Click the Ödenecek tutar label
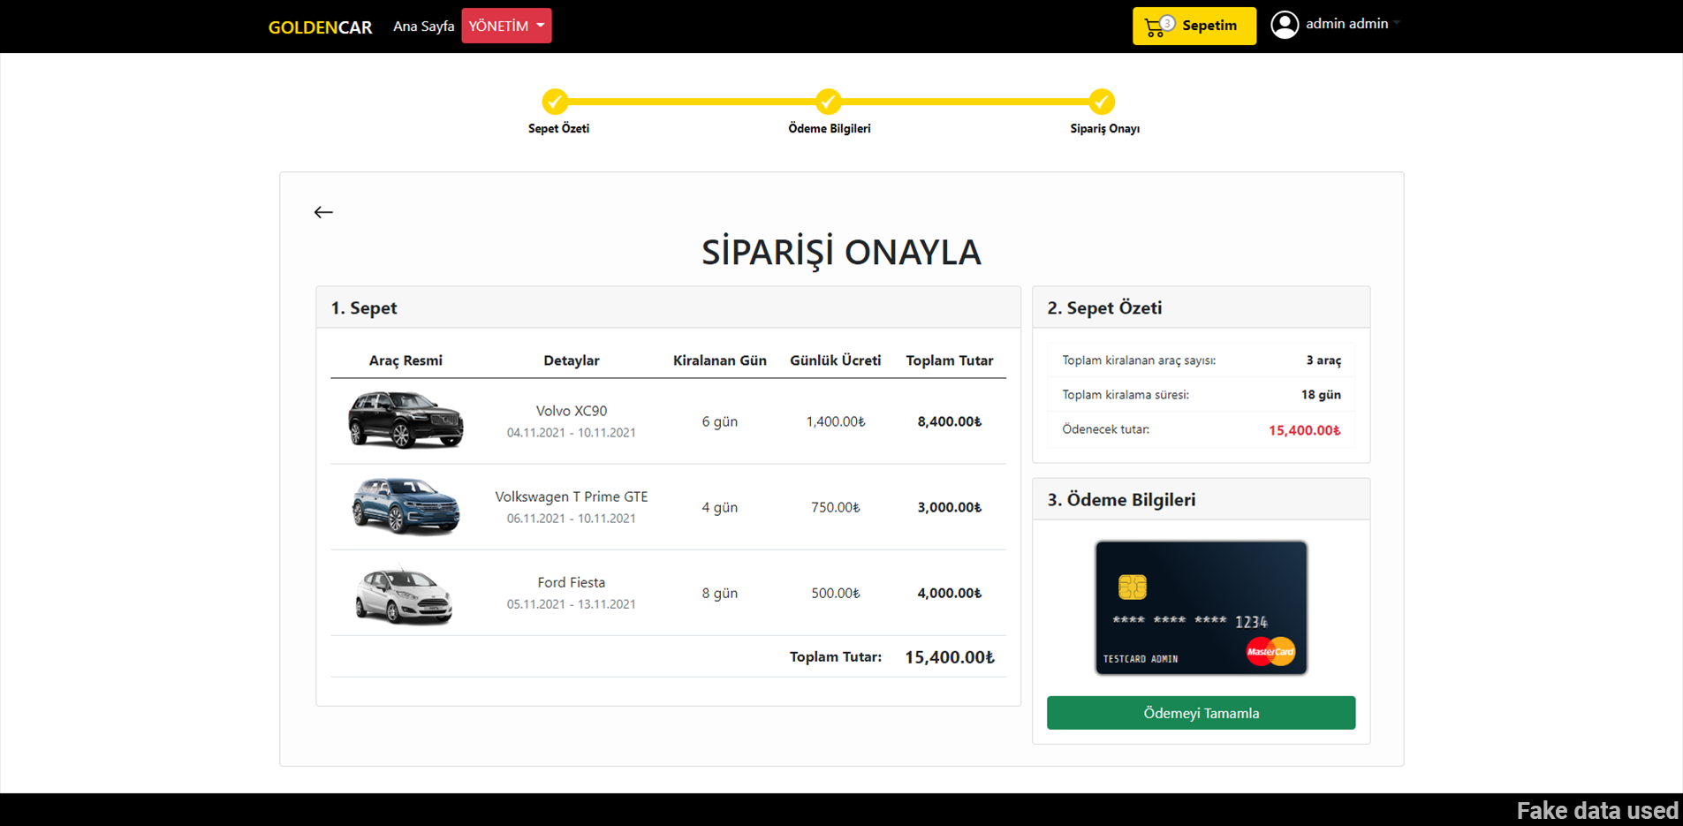The height and width of the screenshot is (826, 1683). (1106, 429)
